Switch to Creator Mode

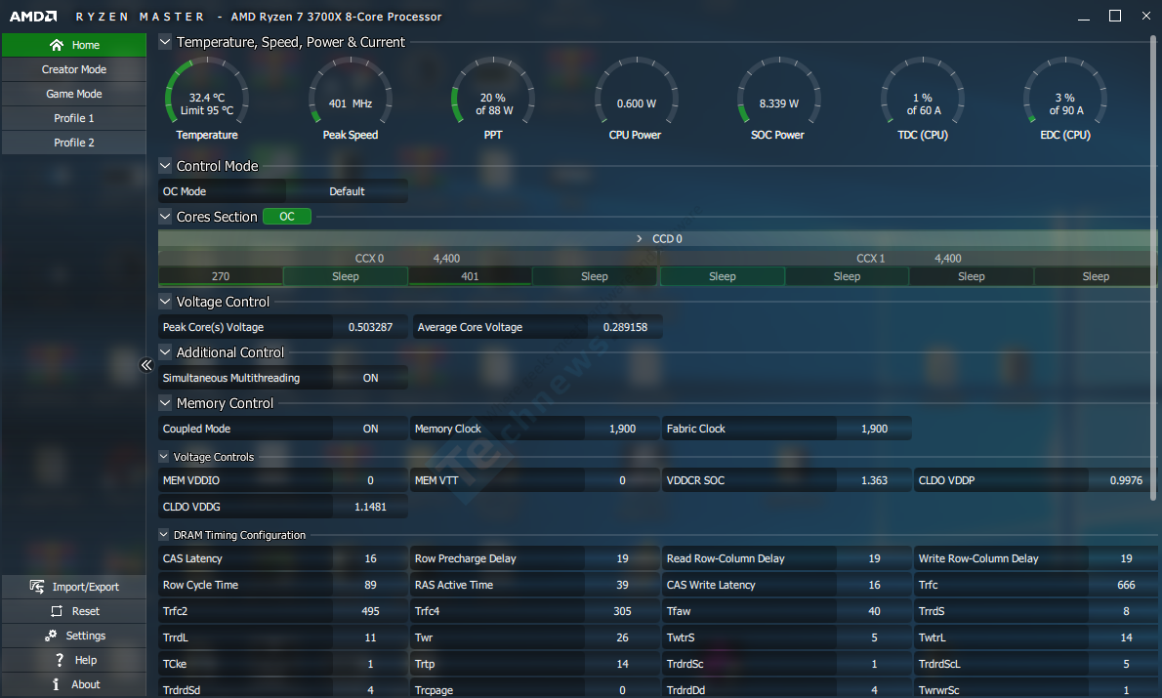pos(74,69)
